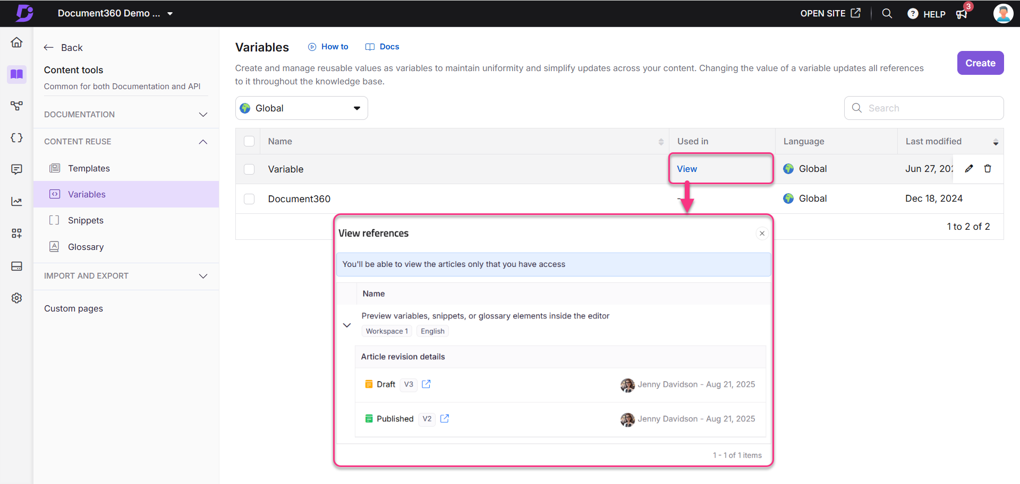This screenshot has width=1020, height=484.
Task: Open the announcements megaphone icon
Action: pyautogui.click(x=962, y=14)
